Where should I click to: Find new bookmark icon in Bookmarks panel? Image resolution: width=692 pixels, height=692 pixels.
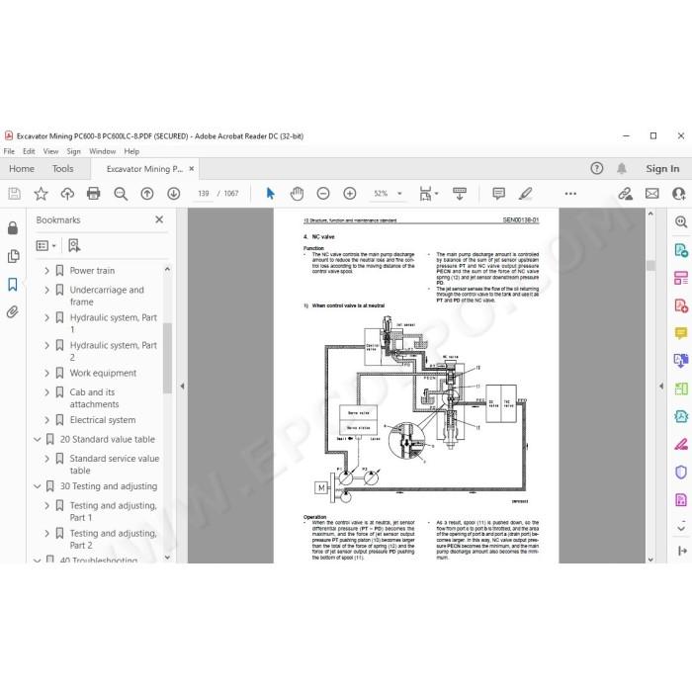74,245
